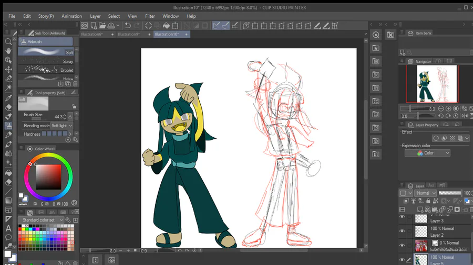Select the Hand move tool
Image resolution: width=473 pixels, height=265 pixels.
[8, 50]
